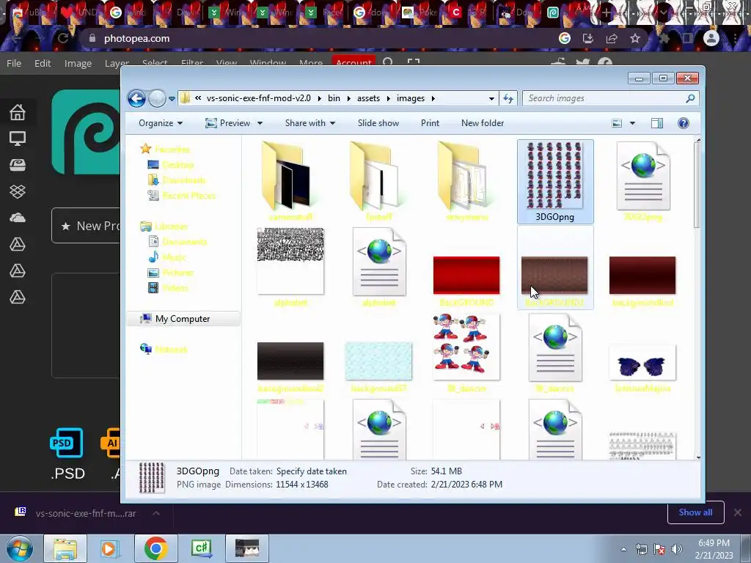Click Print in the Explorer toolbar
751x563 pixels.
[430, 123]
